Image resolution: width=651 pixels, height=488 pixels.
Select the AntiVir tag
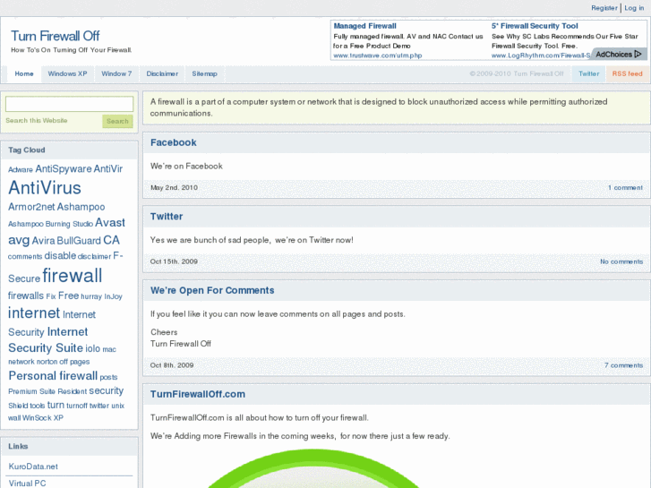pyautogui.click(x=108, y=168)
